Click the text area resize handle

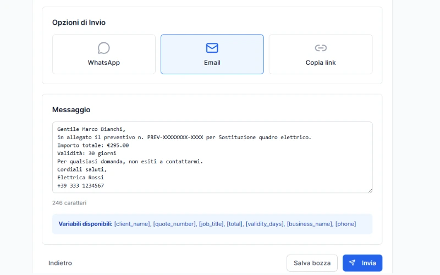tap(370, 190)
